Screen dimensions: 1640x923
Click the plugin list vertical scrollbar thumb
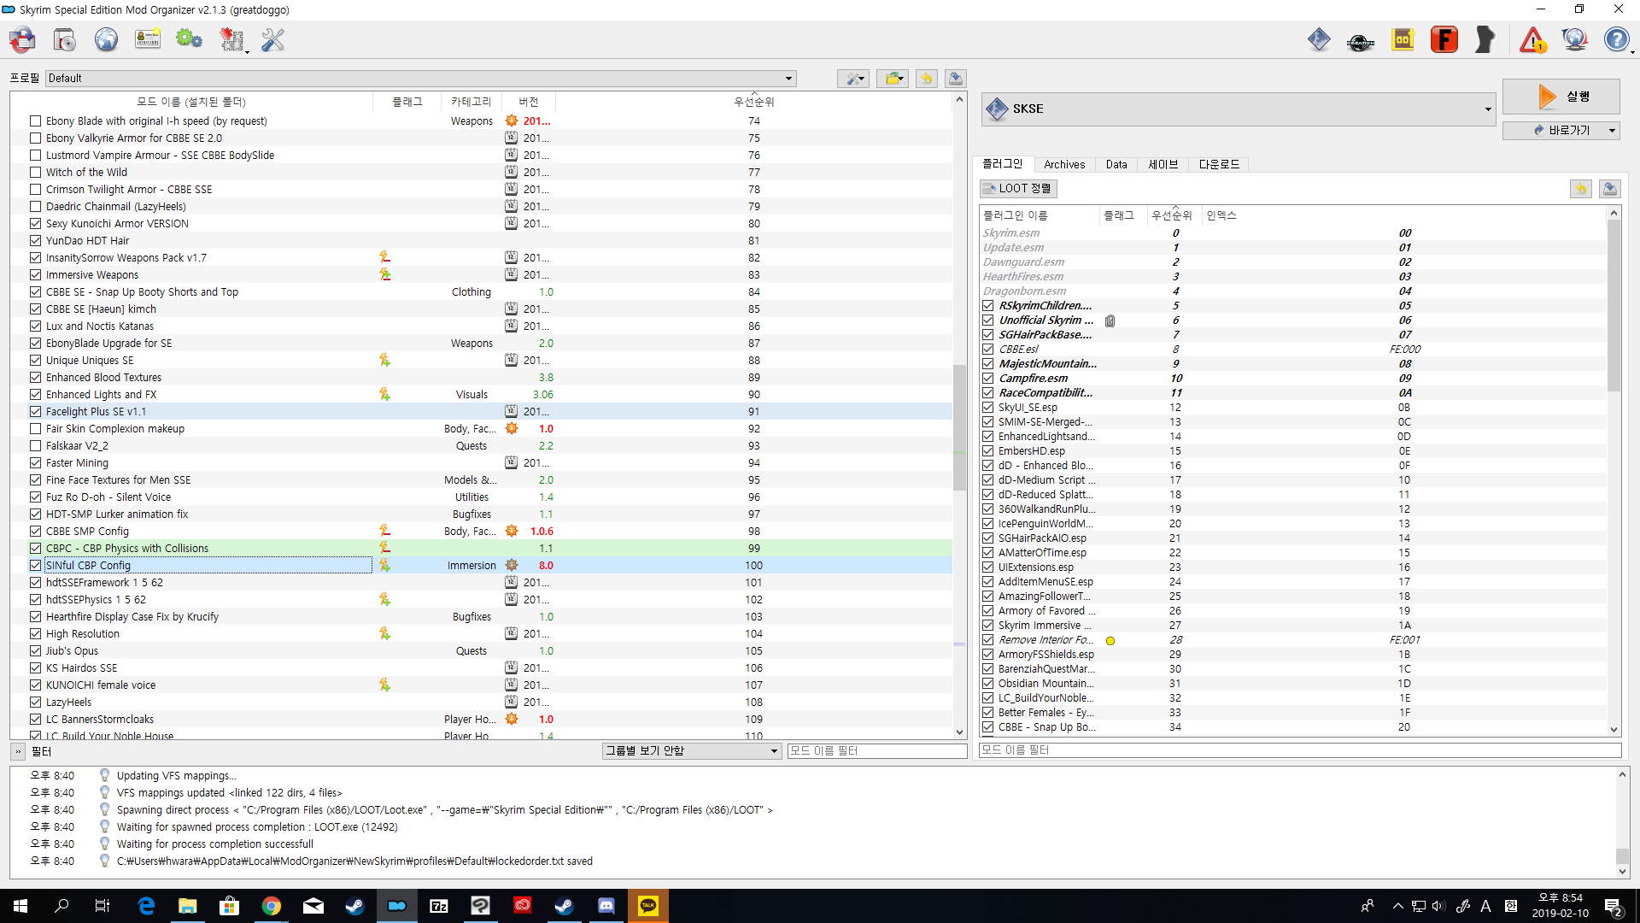click(1614, 305)
